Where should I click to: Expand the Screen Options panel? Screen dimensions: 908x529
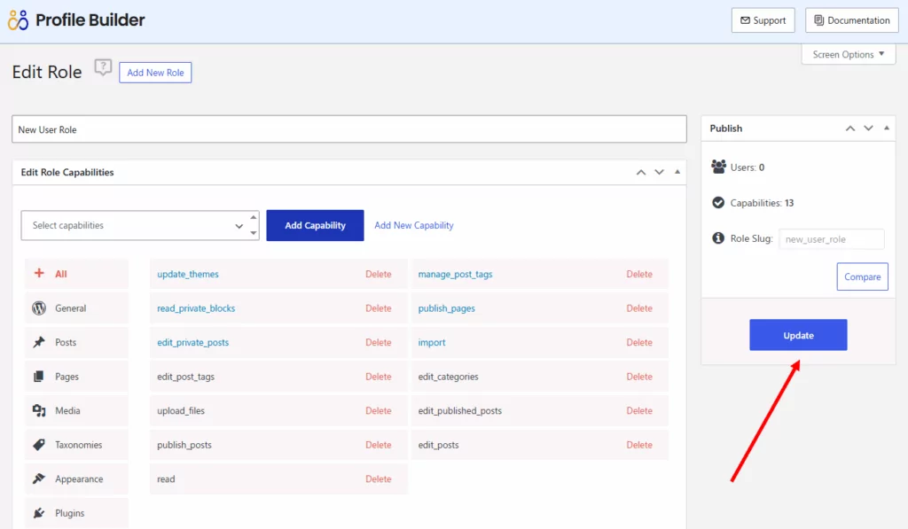[849, 55]
